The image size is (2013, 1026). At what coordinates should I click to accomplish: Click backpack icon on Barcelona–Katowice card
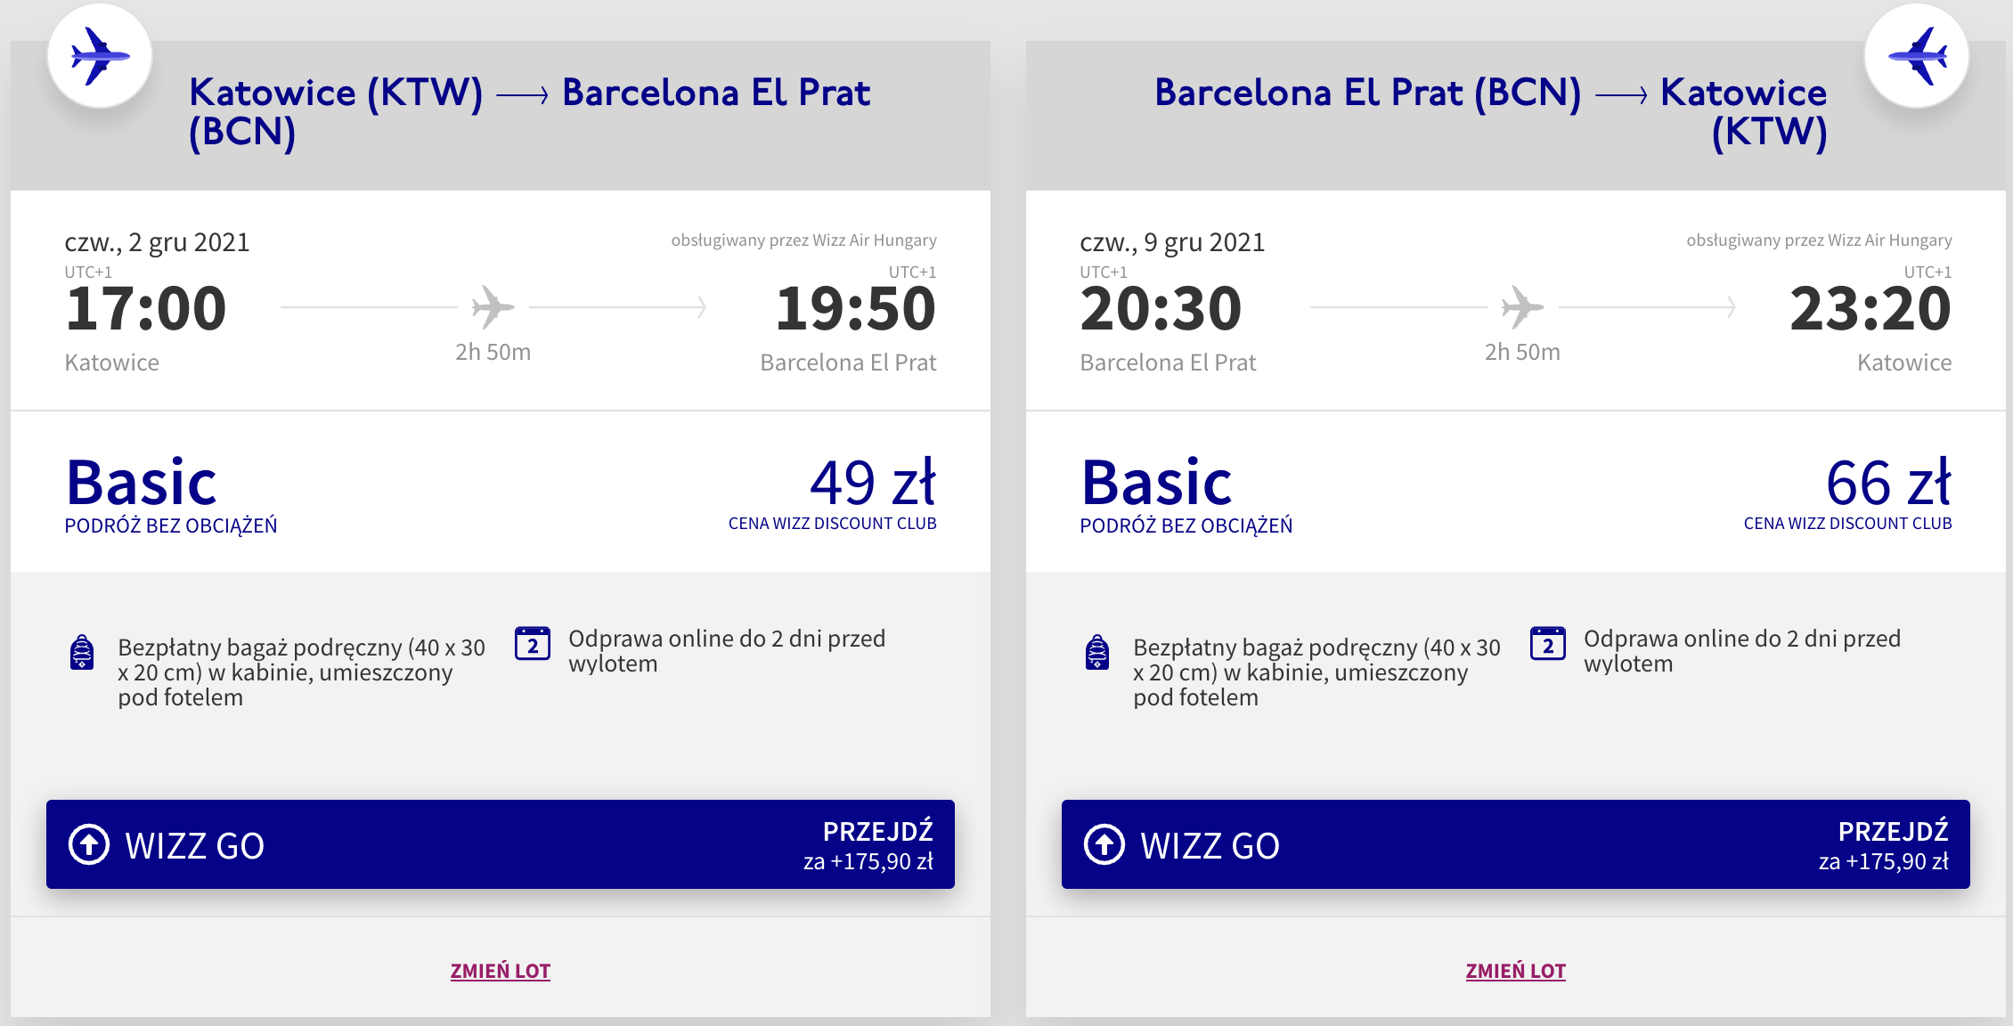point(1097,653)
